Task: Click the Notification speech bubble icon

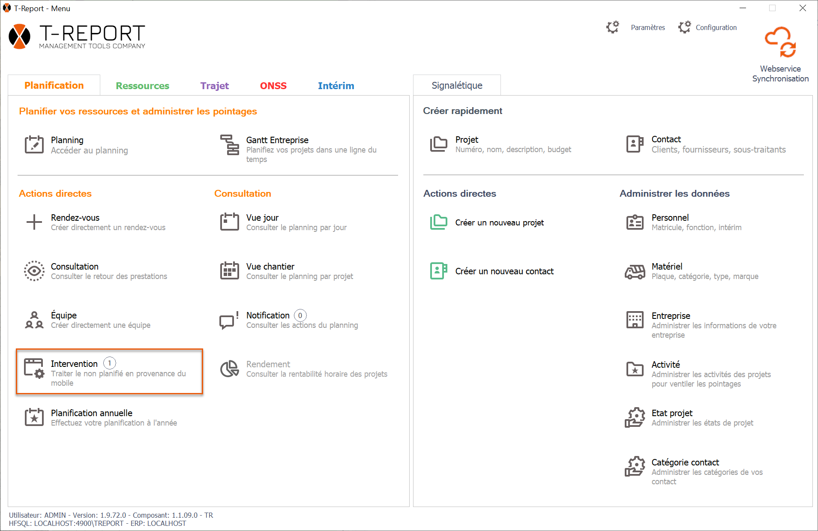Action: click(x=229, y=320)
